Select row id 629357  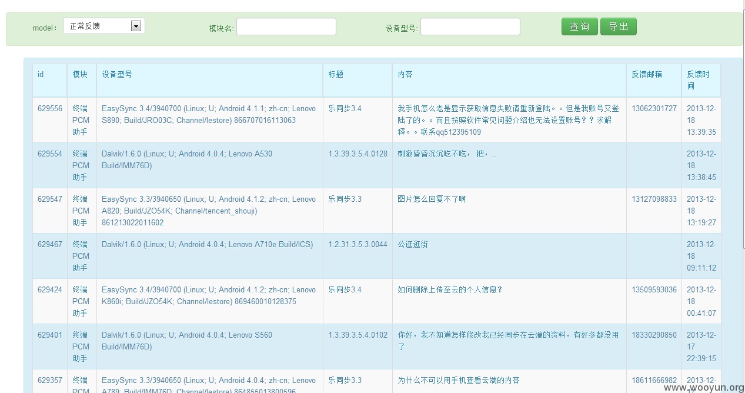tap(50, 381)
